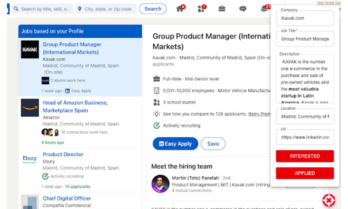
Task: Click the Search button
Action: [x=153, y=9]
